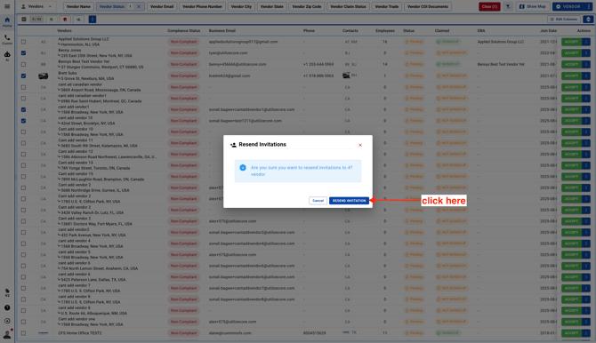Uncheck the cant add vendor 10 Brooklyn checkbox
The image size is (596, 343).
tap(23, 121)
